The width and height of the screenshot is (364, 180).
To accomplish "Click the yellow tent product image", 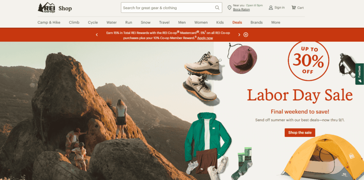I will [323, 158].
